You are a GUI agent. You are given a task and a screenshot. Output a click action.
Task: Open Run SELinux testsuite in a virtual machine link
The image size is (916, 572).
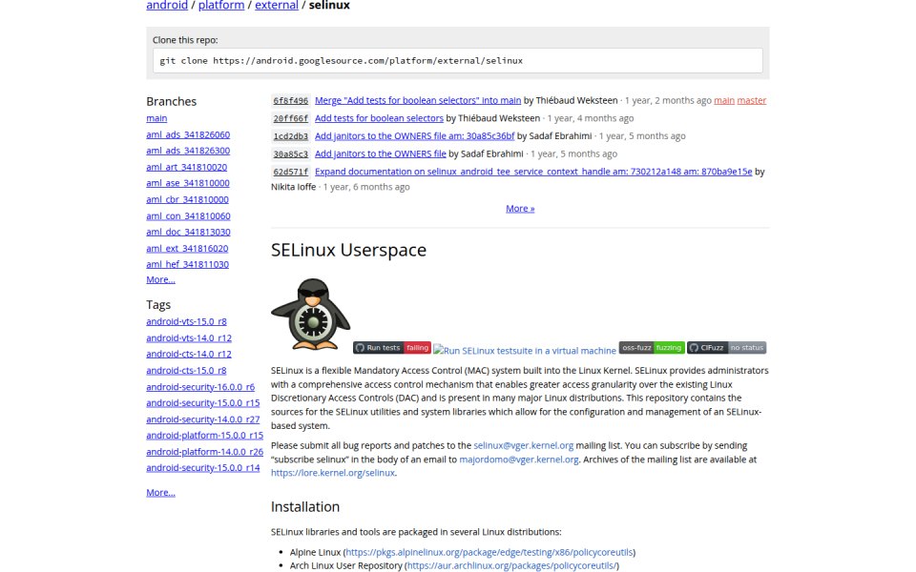tap(525, 351)
